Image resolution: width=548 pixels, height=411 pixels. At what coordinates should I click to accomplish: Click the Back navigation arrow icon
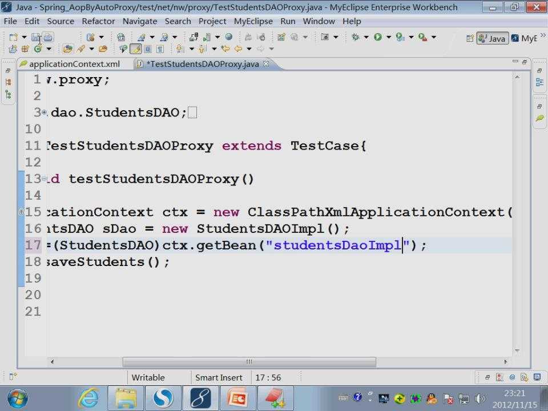point(239,49)
